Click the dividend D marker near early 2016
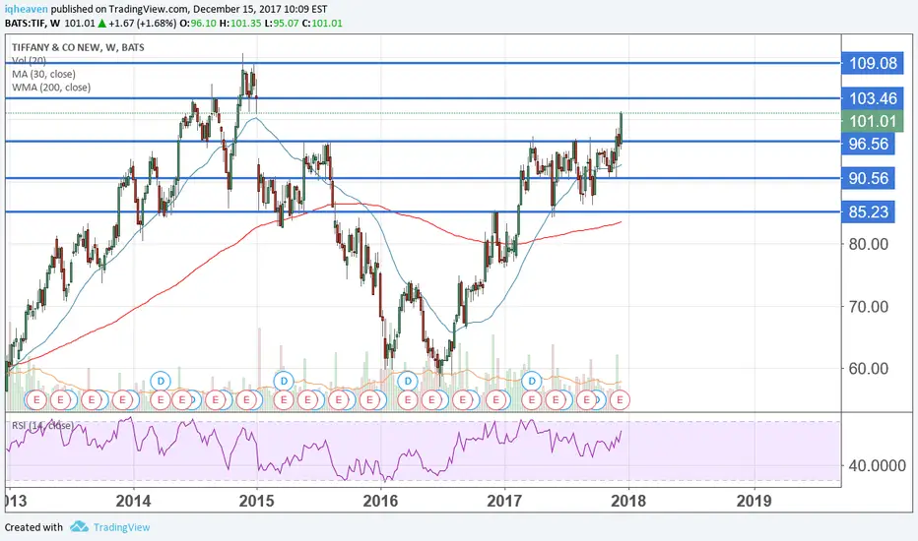The image size is (918, 541). (408, 381)
